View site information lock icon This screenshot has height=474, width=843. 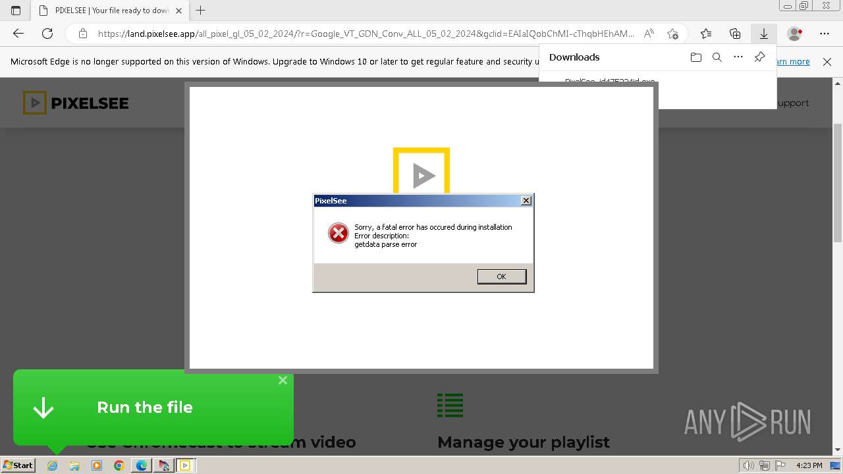point(82,34)
